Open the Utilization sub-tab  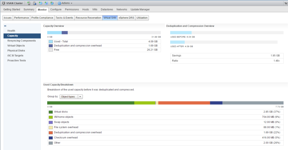pyautogui.click(x=142, y=18)
